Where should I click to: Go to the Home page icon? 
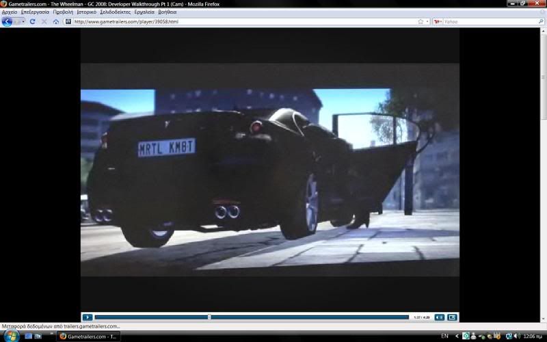coord(56,22)
